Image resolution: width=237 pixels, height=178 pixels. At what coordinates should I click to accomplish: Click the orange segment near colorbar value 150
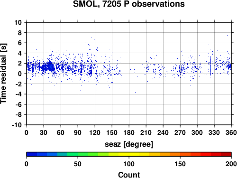click(x=180, y=154)
